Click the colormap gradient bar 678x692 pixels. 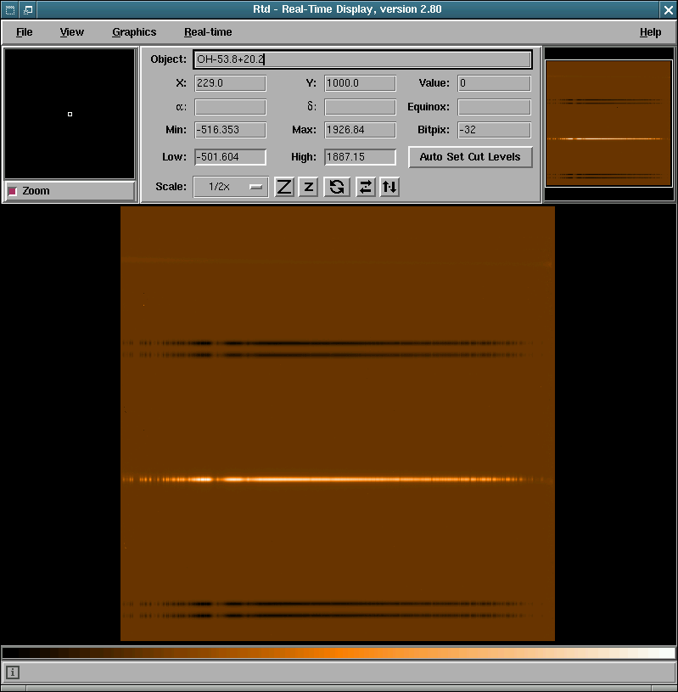(x=339, y=653)
